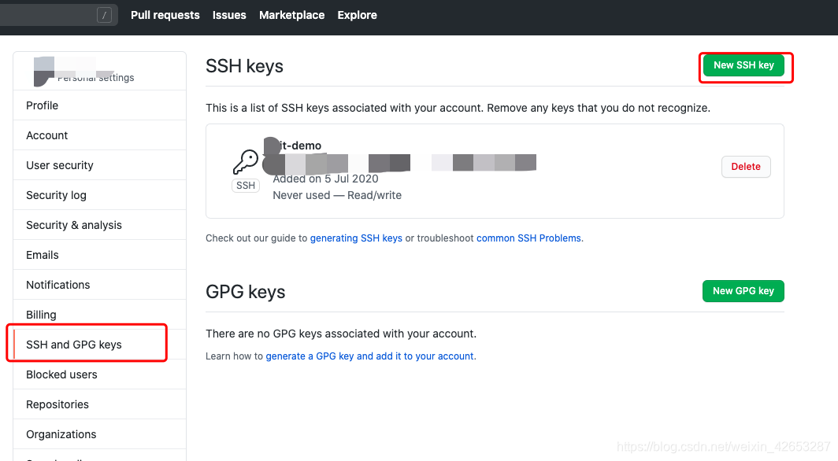This screenshot has width=838, height=461.
Task: Open Emails settings page
Action: click(x=100, y=255)
